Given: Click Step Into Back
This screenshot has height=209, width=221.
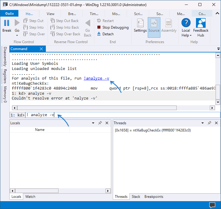Looking at the screenshot, I should click(x=65, y=27).
